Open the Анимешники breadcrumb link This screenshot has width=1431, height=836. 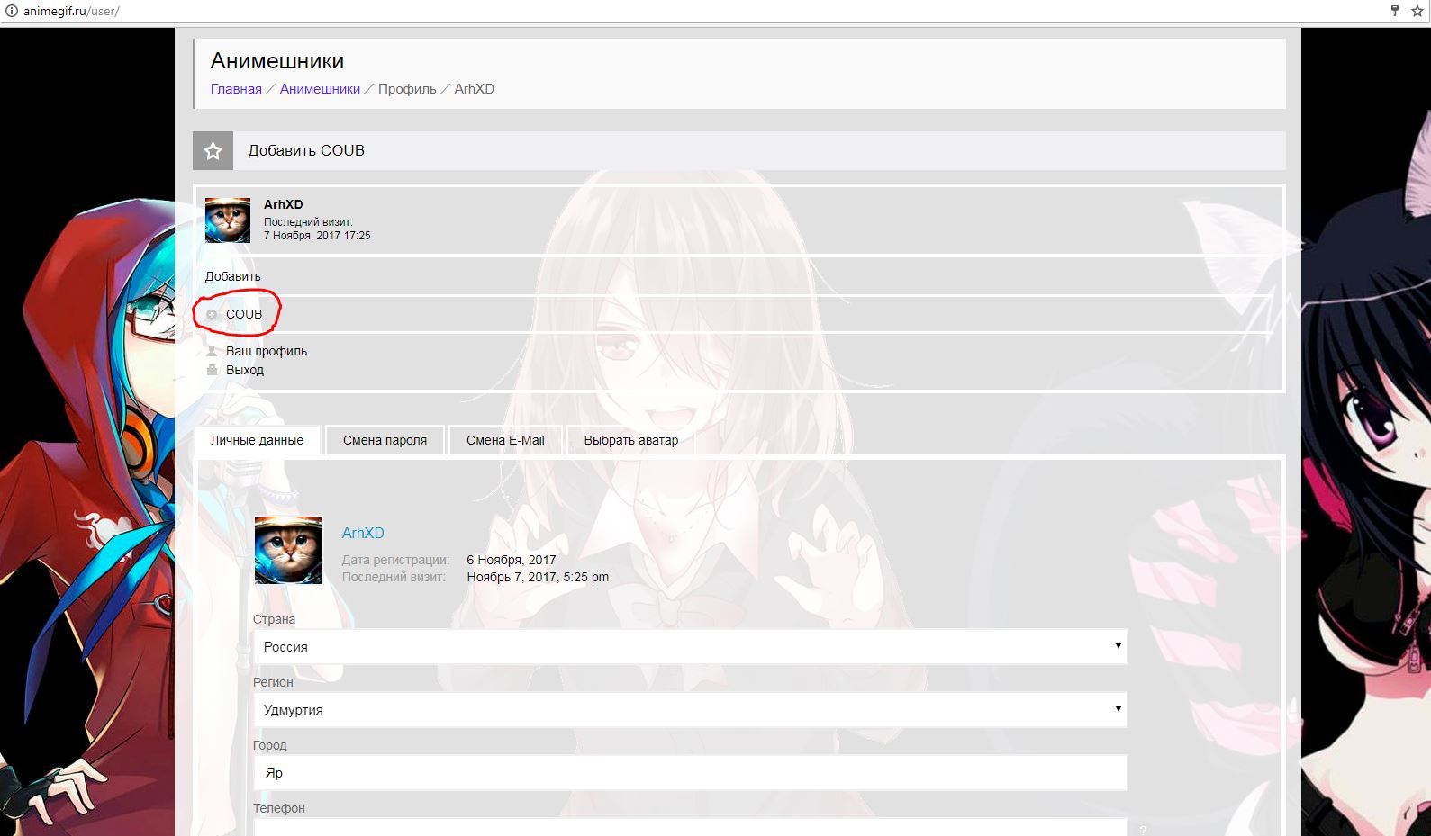[320, 89]
